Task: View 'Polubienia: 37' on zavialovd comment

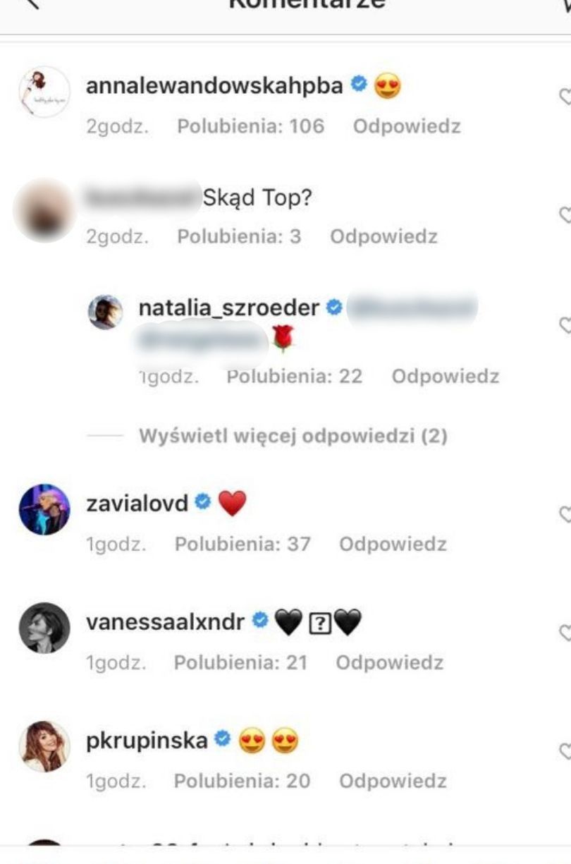Action: [242, 544]
